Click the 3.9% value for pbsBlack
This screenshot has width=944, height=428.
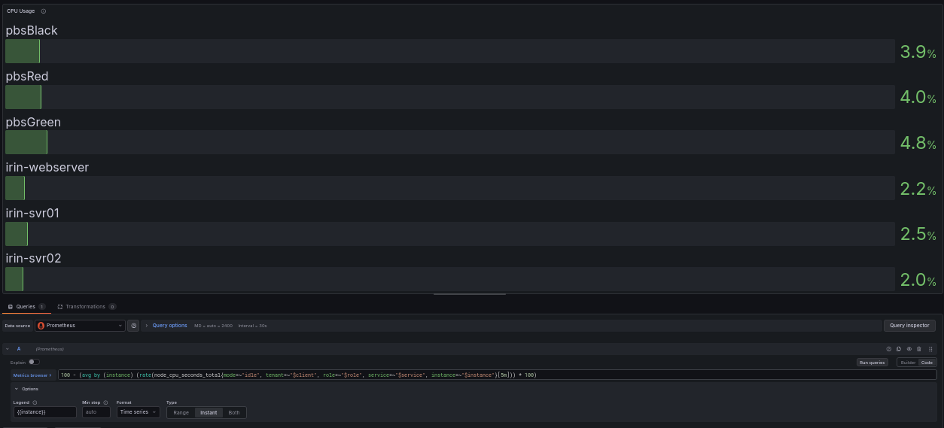pos(918,52)
